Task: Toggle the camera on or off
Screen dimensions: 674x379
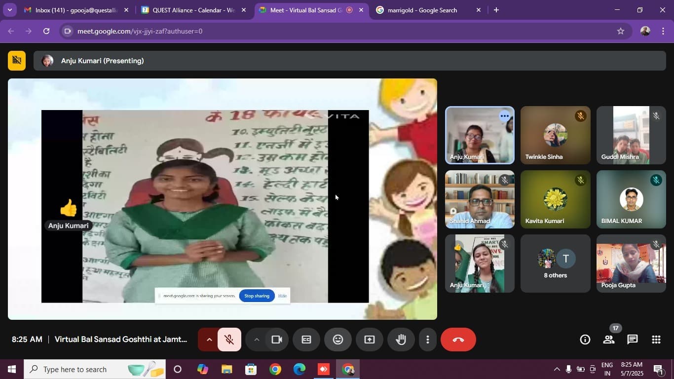Action: click(x=277, y=340)
